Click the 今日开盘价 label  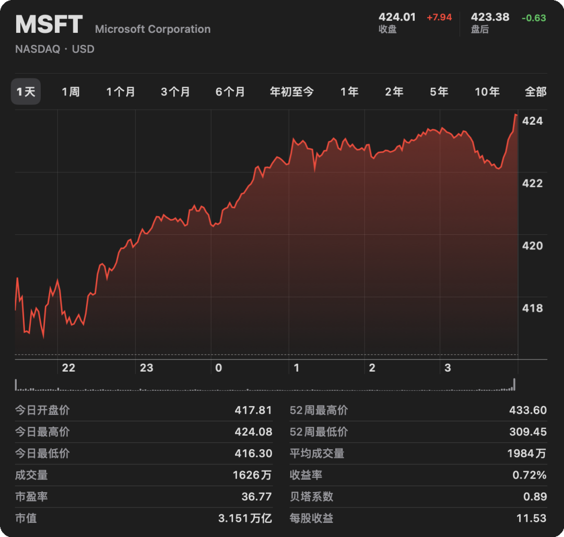(x=42, y=410)
